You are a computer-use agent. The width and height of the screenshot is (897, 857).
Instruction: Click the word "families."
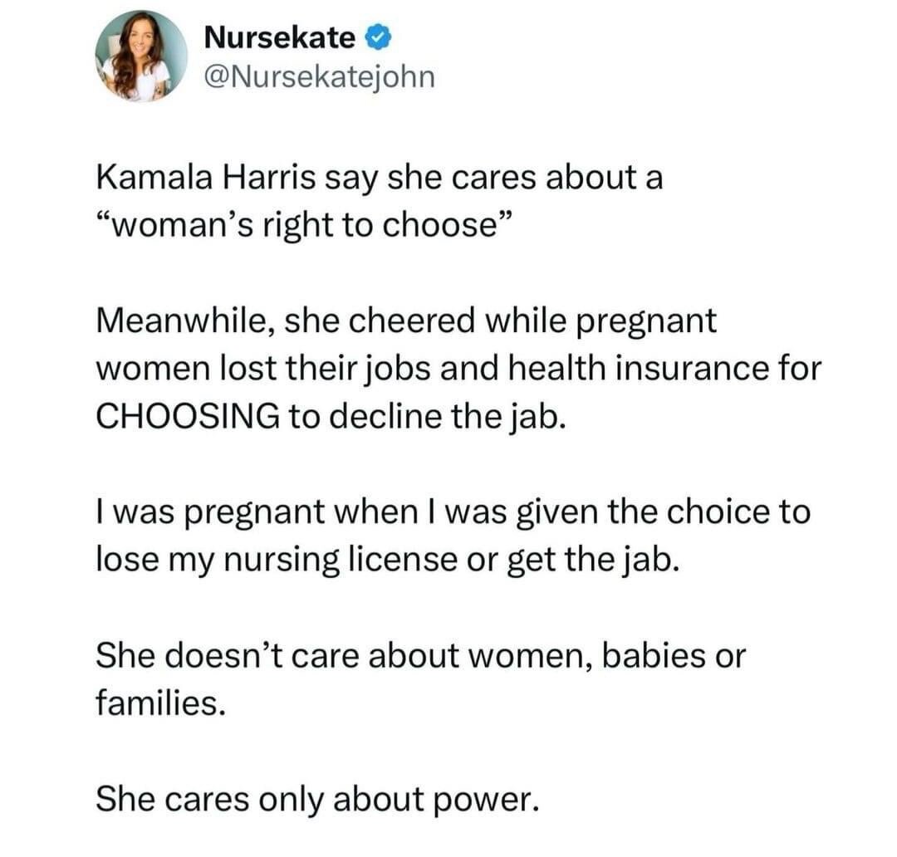159,703
